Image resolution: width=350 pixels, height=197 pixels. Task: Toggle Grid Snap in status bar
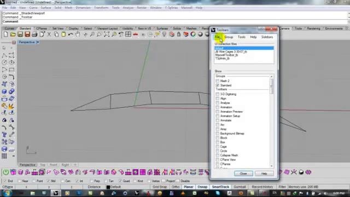160,187
